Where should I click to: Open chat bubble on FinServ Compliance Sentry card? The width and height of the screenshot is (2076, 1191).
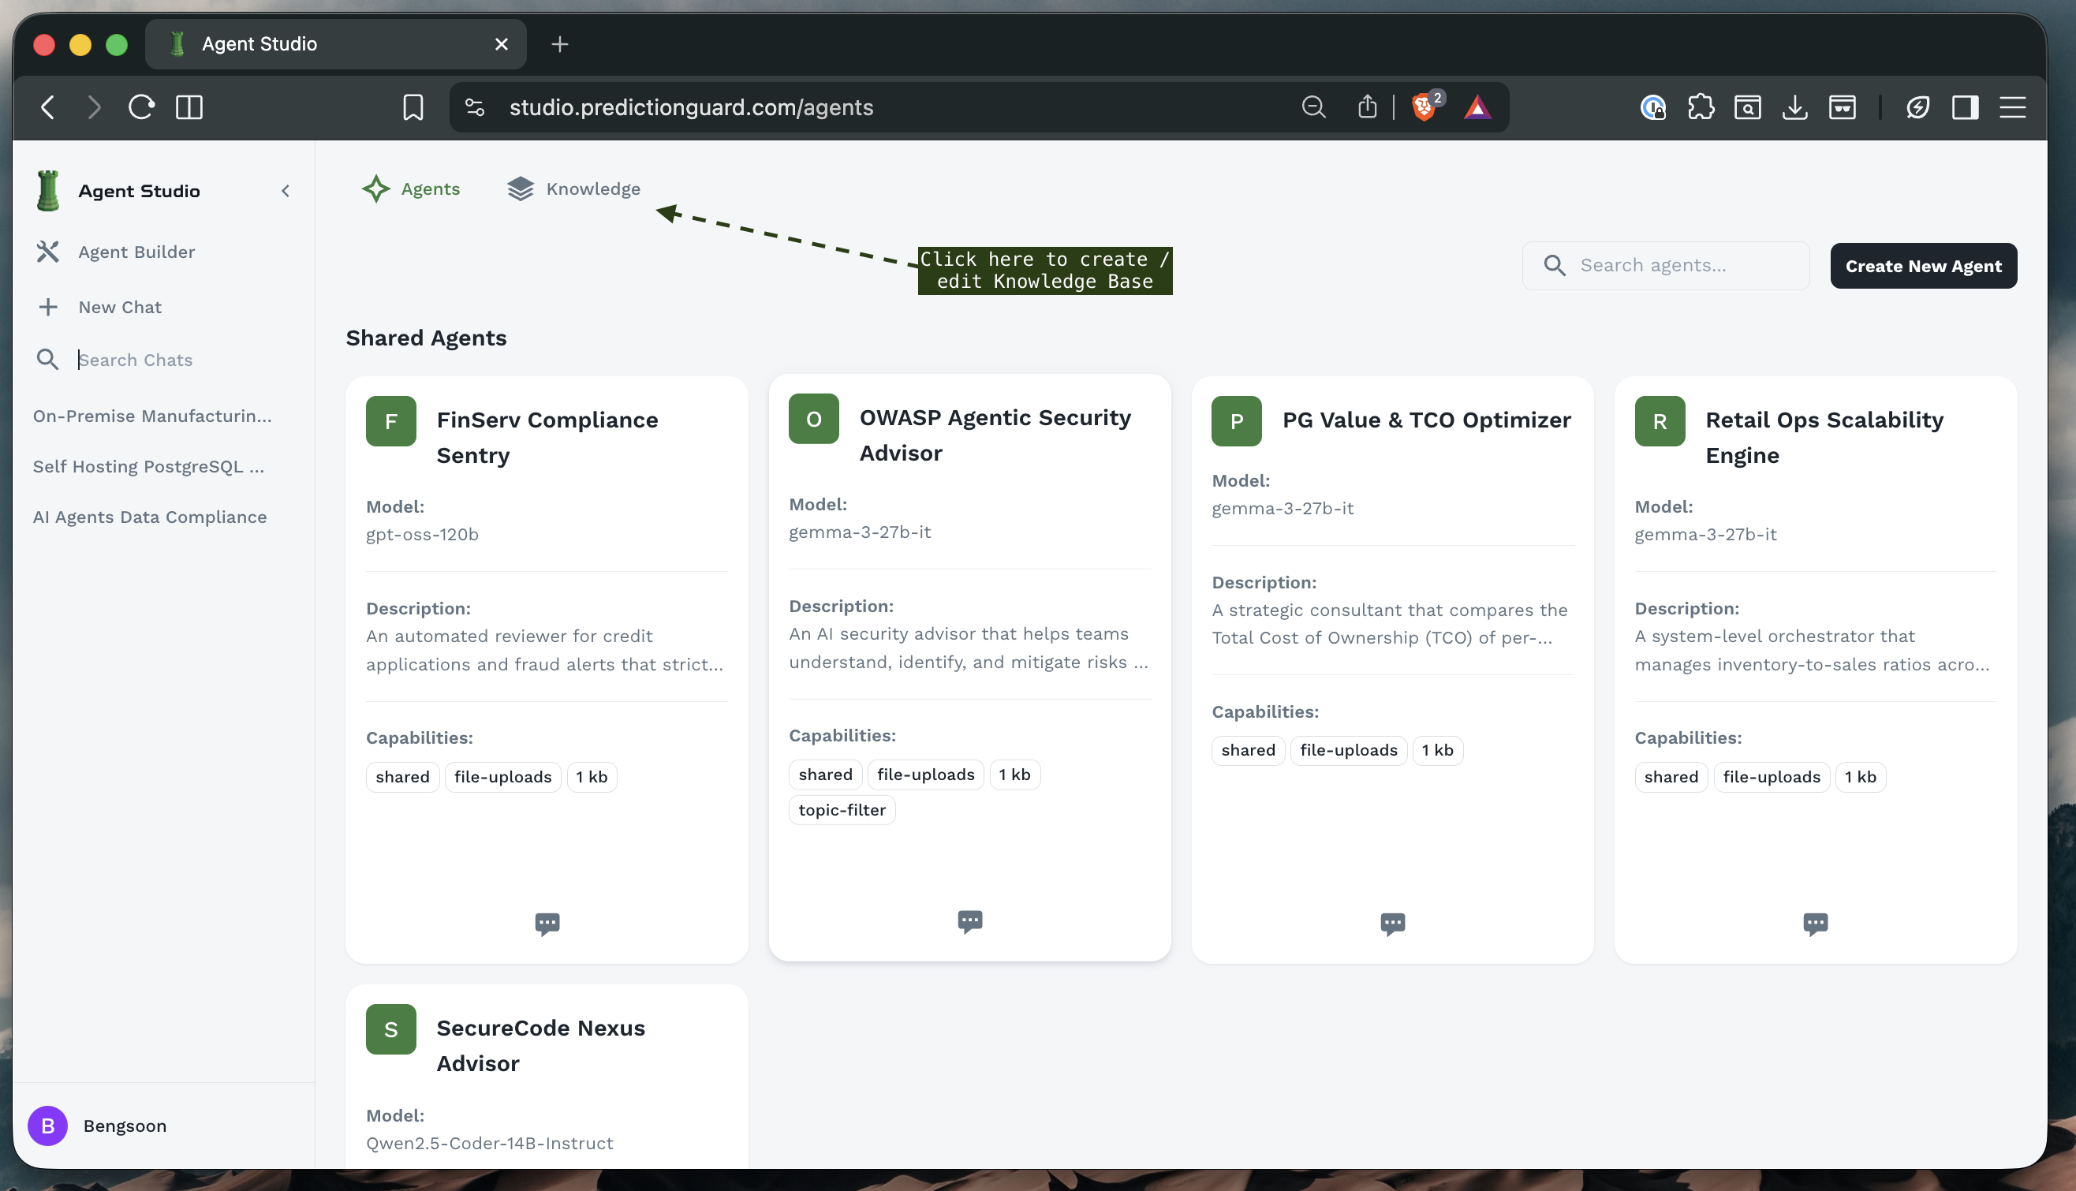pos(547,924)
